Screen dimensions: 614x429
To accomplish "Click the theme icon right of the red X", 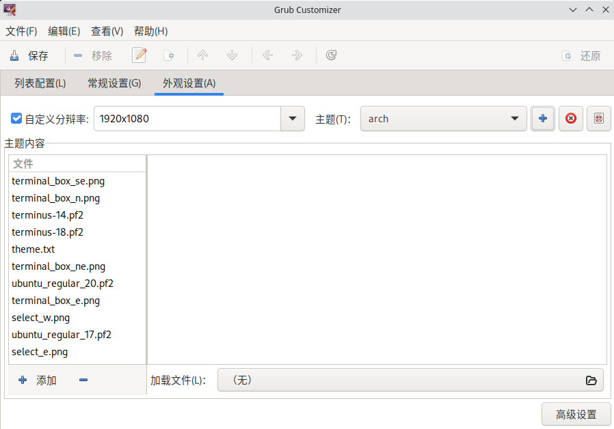I will 598,119.
